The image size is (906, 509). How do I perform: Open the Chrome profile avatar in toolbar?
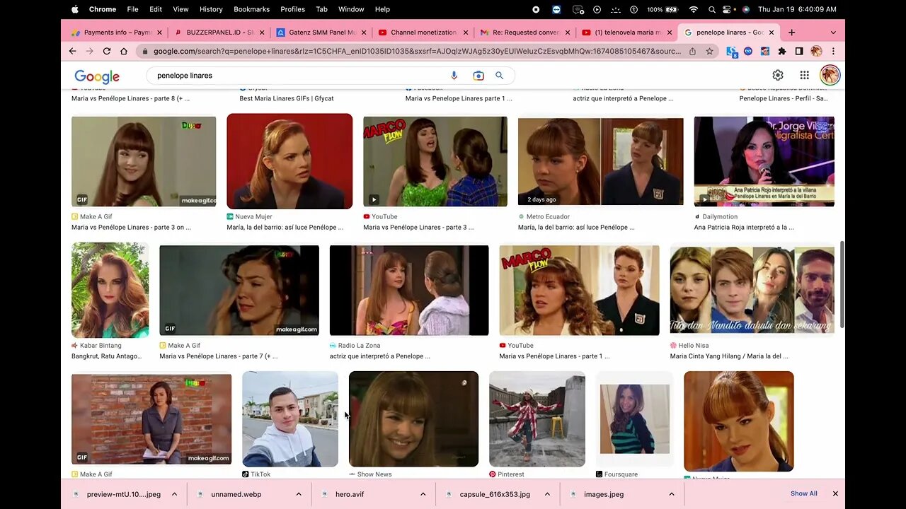pos(816,52)
